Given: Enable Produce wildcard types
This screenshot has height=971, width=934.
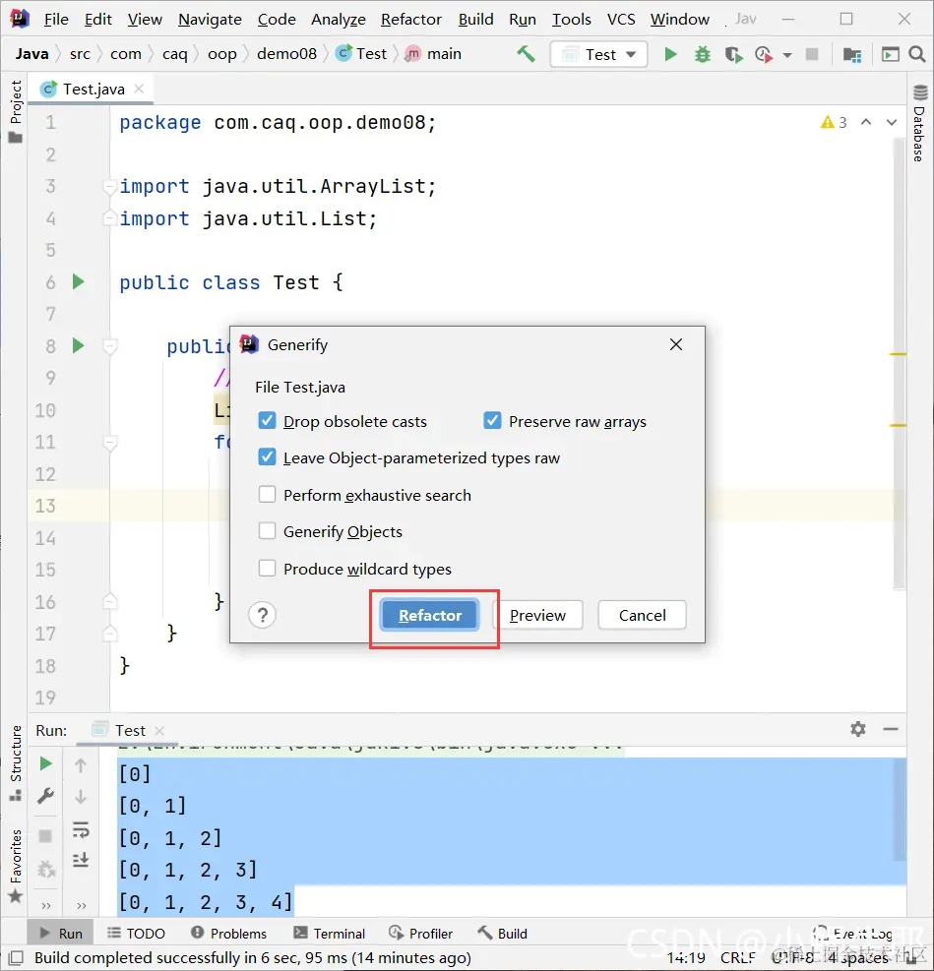Looking at the screenshot, I should coord(267,569).
